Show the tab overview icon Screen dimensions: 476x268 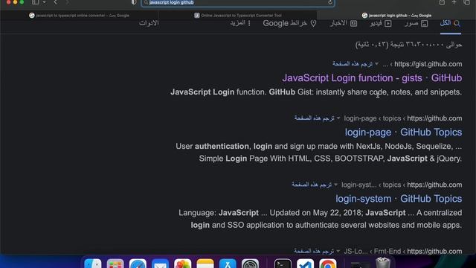[466, 2]
